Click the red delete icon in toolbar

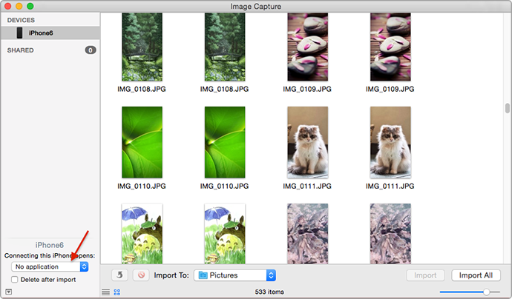141,275
